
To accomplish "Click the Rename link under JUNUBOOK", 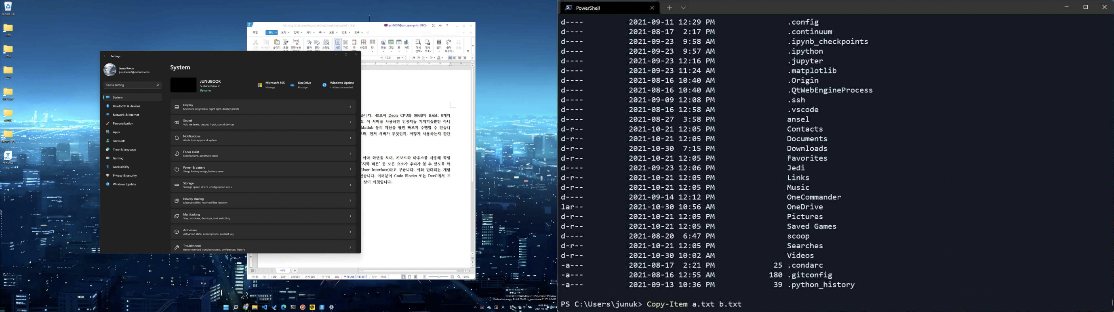I will coord(205,90).
